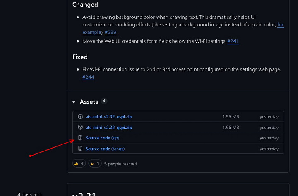
Task: Open pull request #241 link
Action: click(233, 41)
